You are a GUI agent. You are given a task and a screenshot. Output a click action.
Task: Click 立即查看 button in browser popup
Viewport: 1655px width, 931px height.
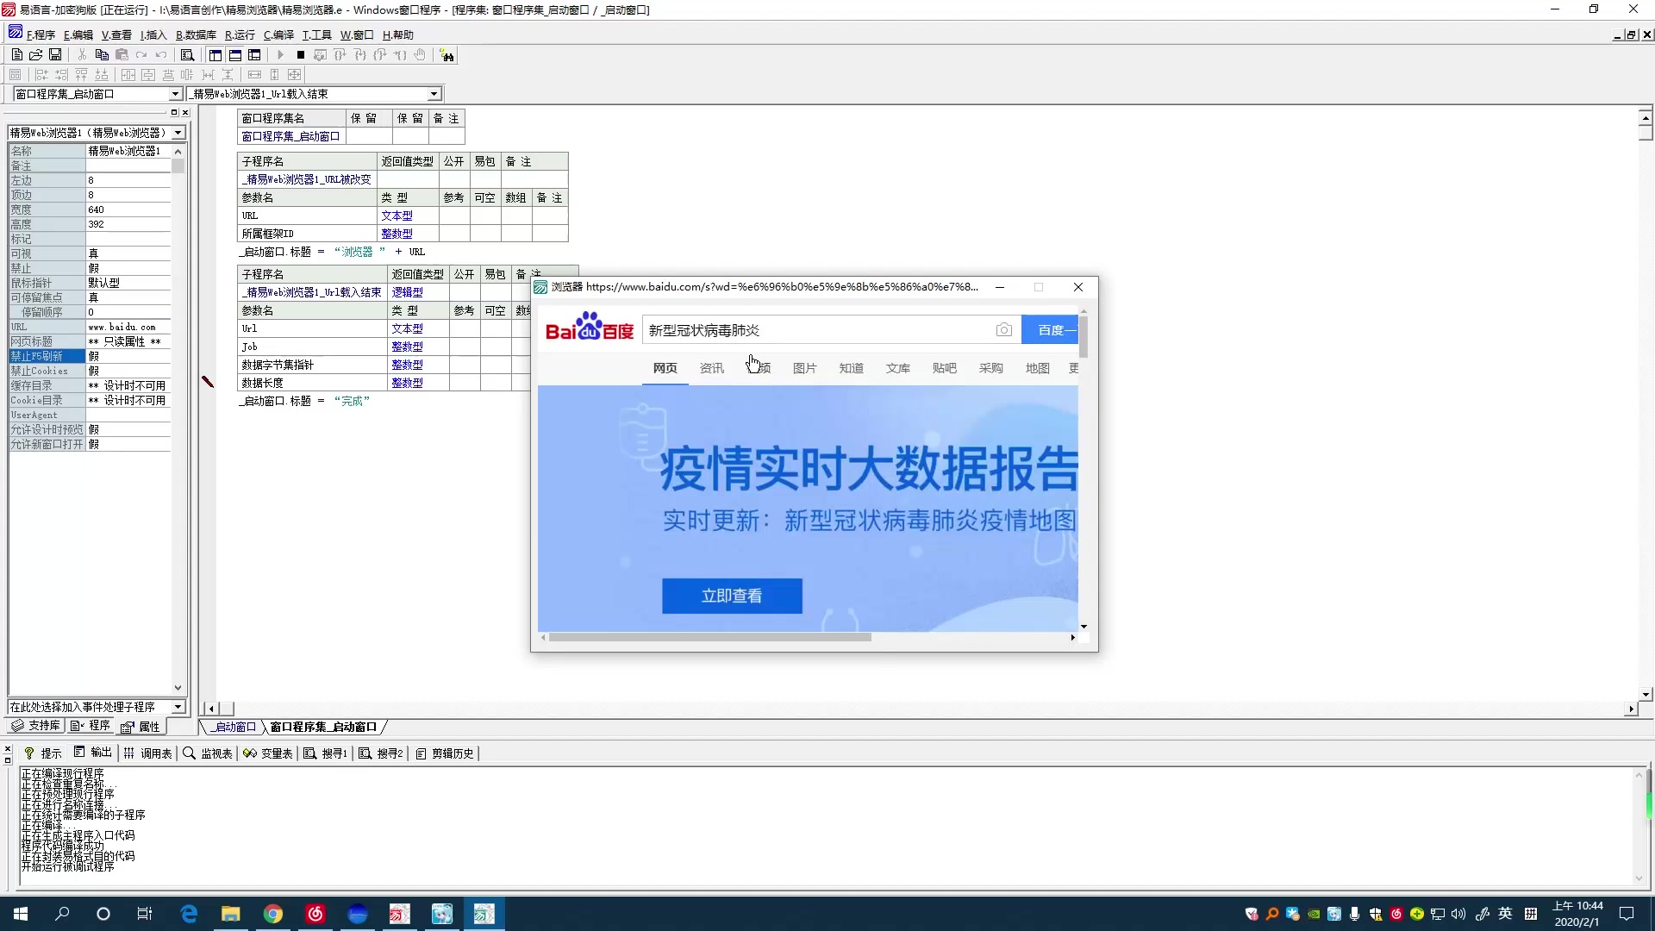[732, 595]
